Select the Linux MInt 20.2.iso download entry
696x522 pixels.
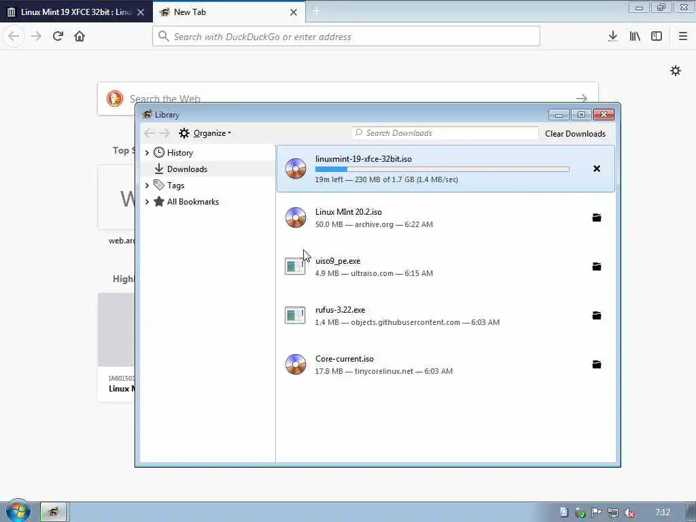coord(446,217)
